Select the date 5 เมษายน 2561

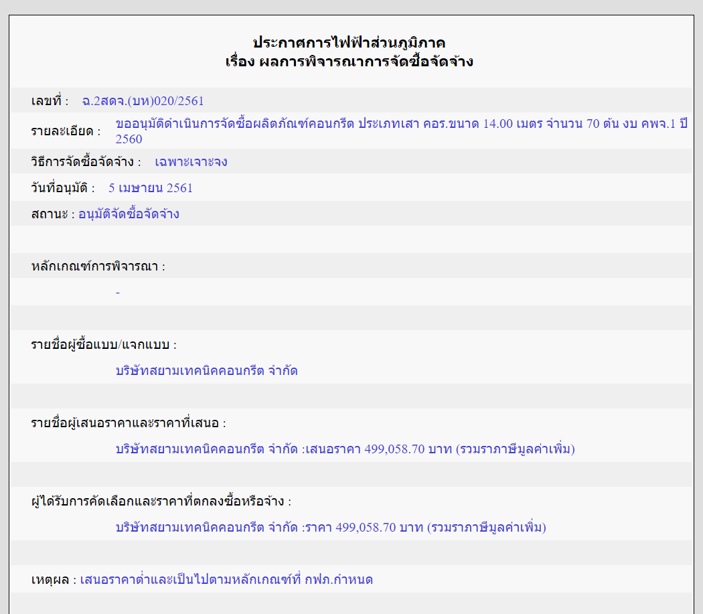[x=151, y=187]
